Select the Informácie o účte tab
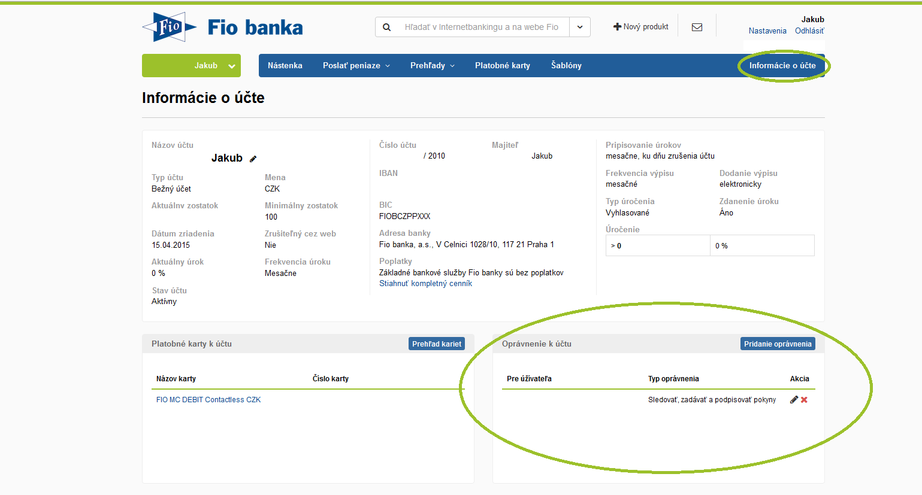The height and width of the screenshot is (495, 922). (782, 66)
